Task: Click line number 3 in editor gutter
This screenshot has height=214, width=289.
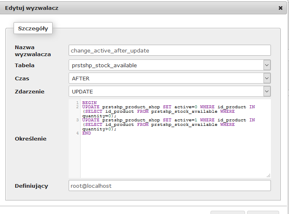Action: point(77,120)
